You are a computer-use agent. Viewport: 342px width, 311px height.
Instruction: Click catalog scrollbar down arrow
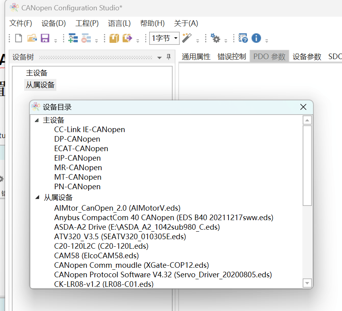307,283
